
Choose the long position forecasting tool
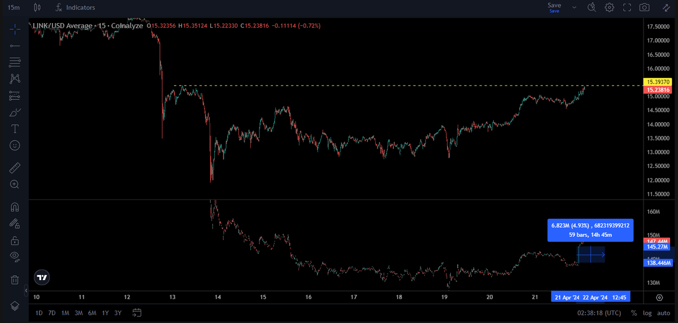15,96
